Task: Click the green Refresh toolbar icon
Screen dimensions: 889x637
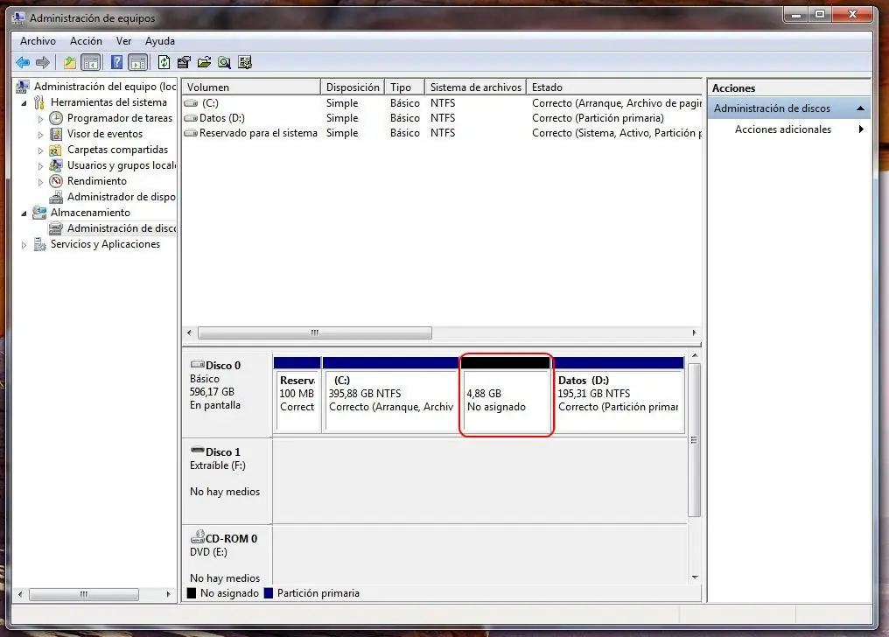Action: tap(164, 62)
